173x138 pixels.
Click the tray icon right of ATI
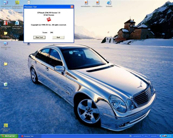[165, 136]
